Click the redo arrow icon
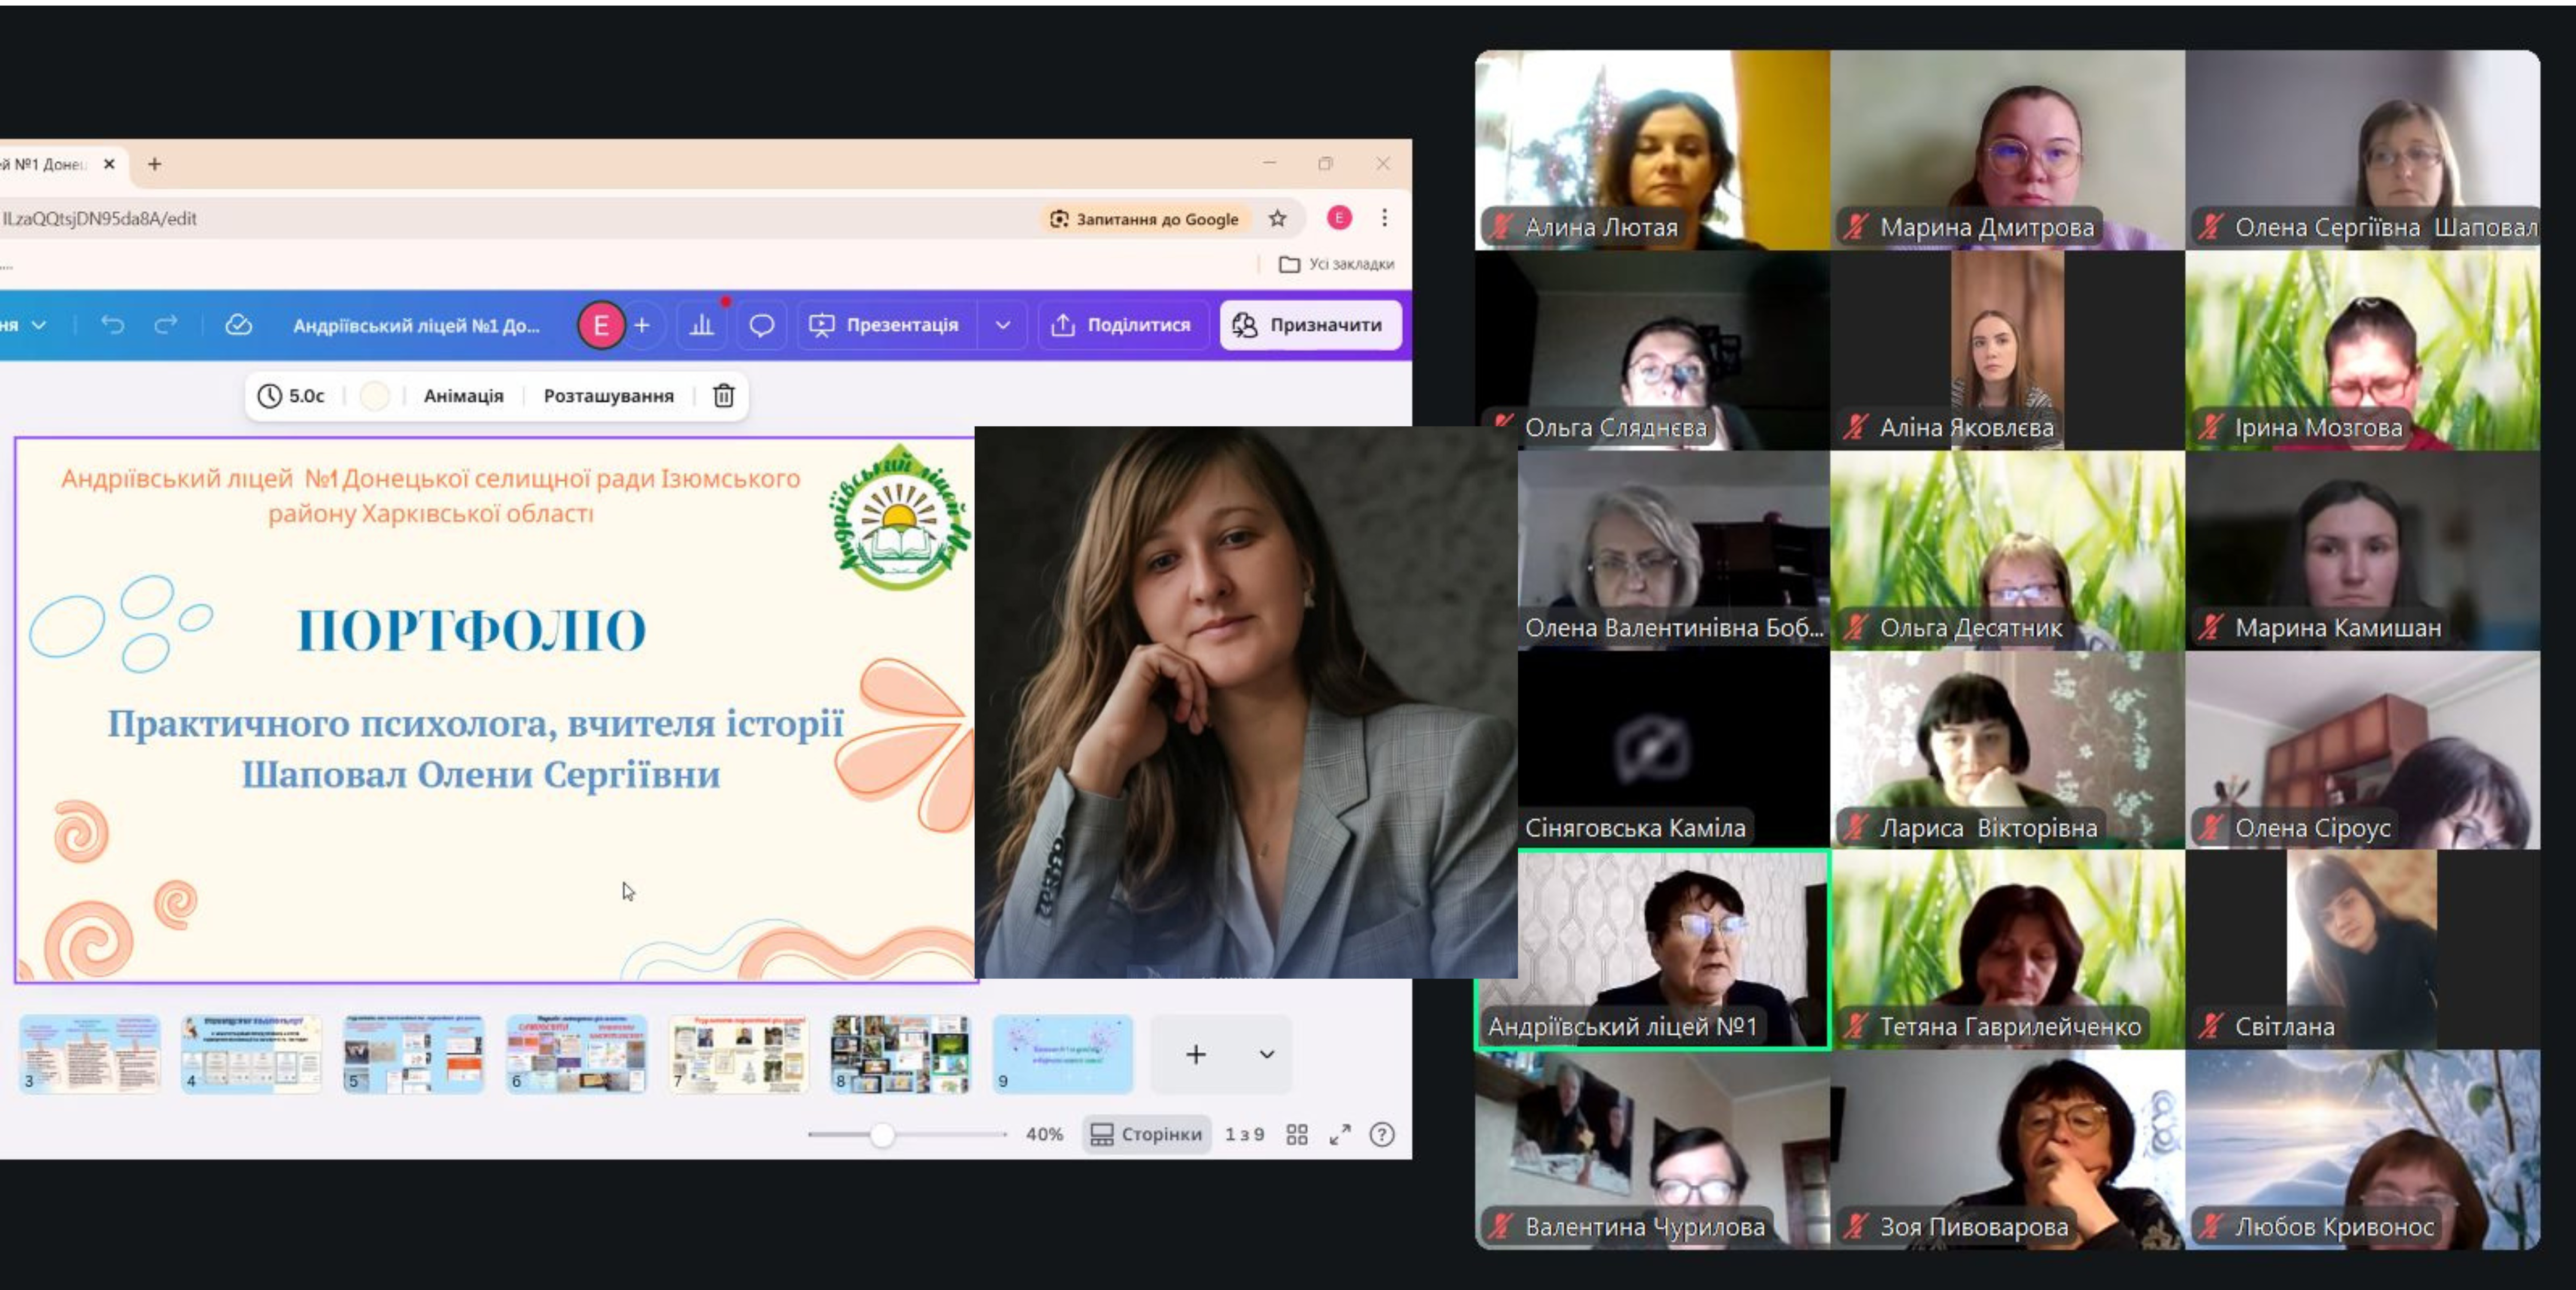This screenshot has width=2576, height=1290. 166,325
